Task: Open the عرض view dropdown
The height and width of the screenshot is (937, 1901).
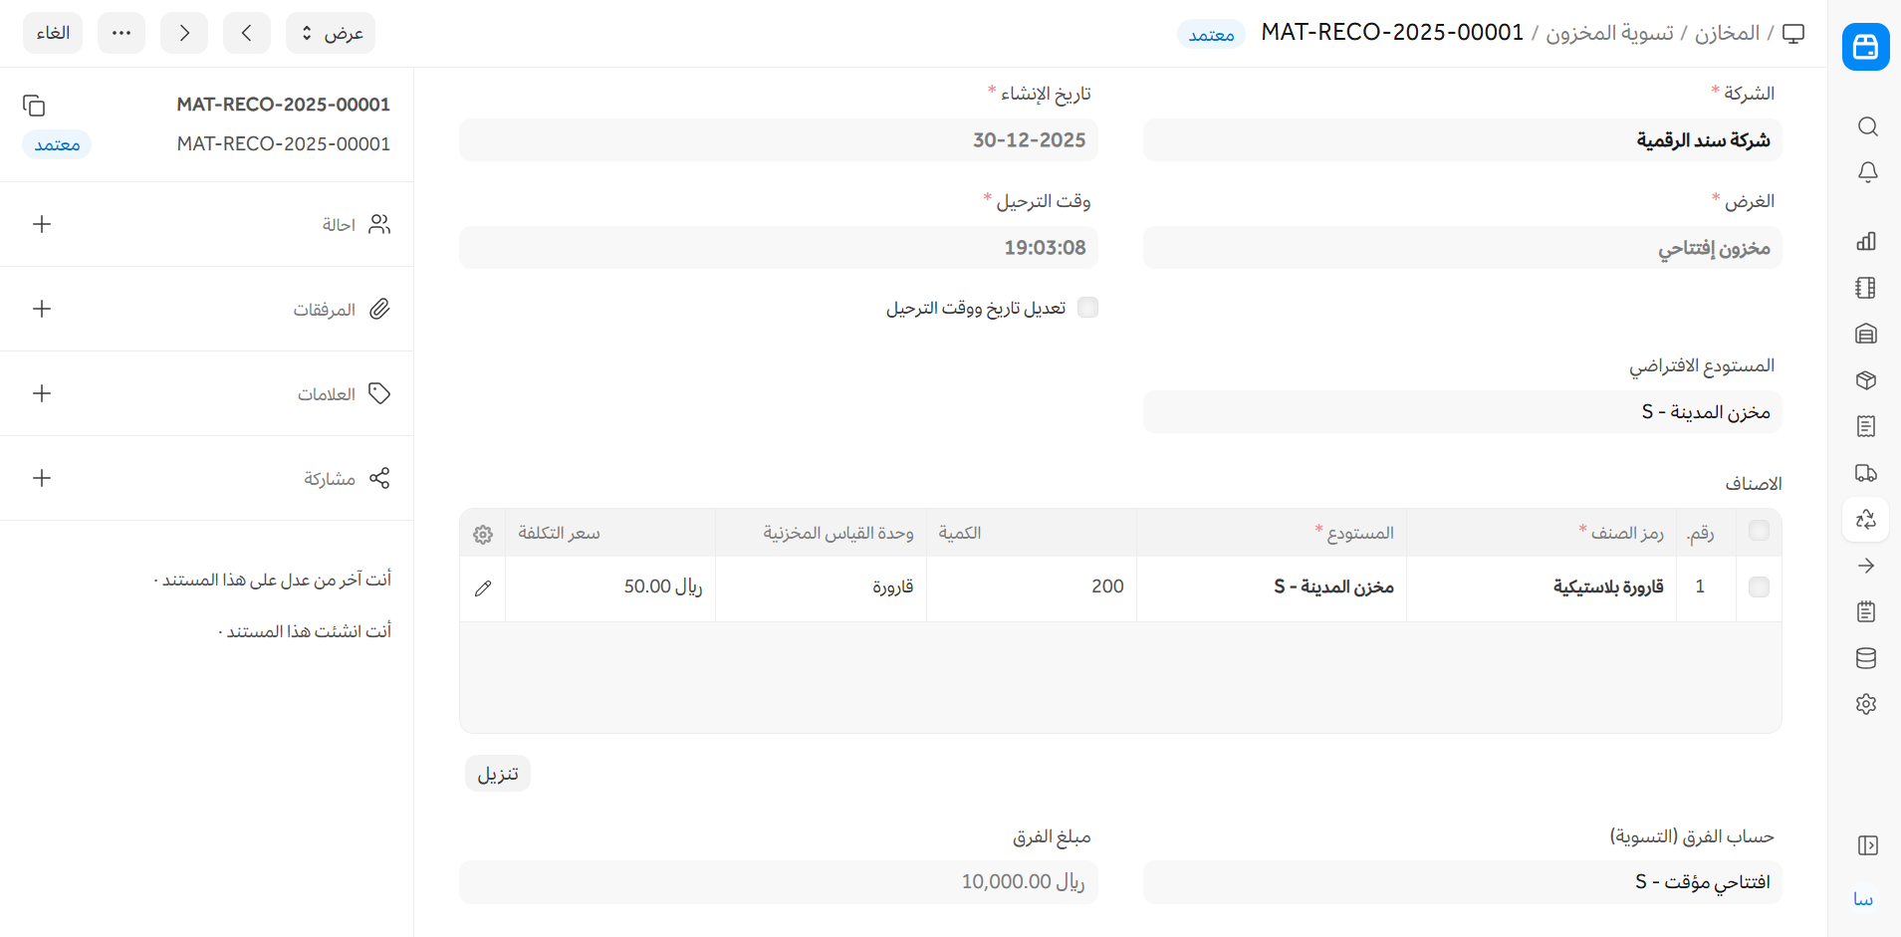Action: (x=331, y=33)
